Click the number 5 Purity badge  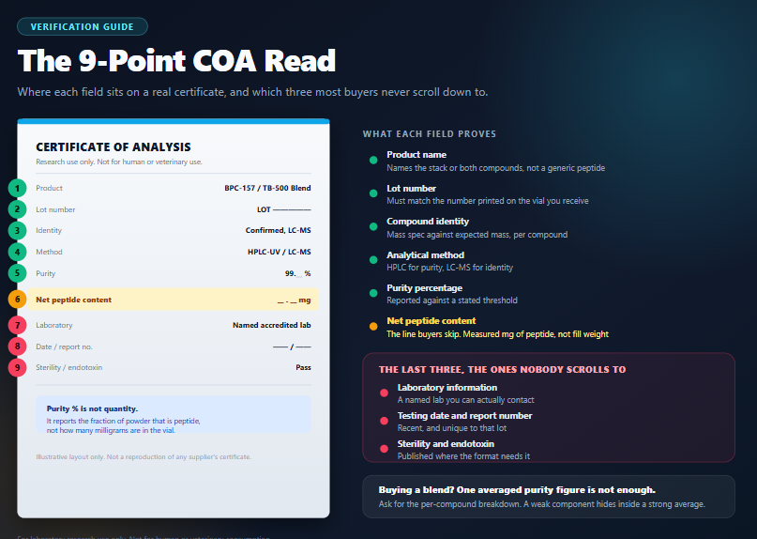coord(18,273)
